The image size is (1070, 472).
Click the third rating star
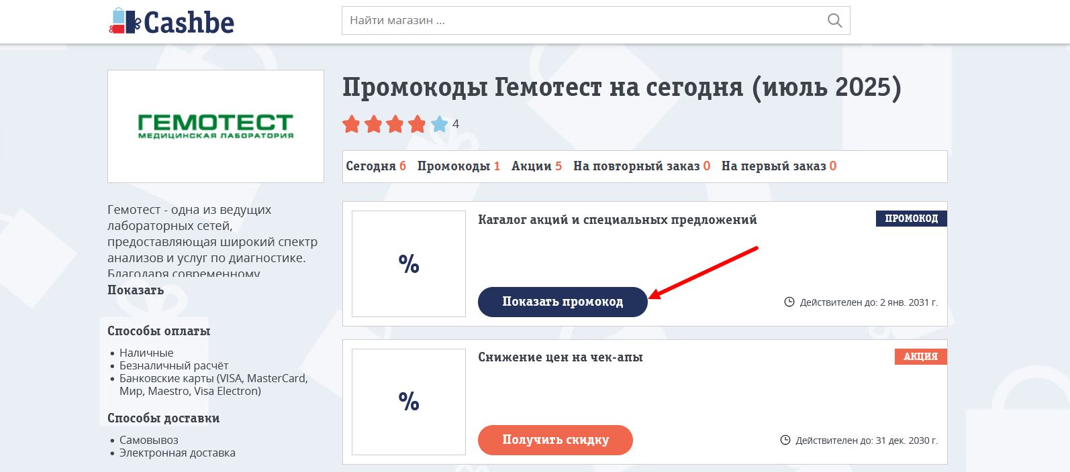395,124
